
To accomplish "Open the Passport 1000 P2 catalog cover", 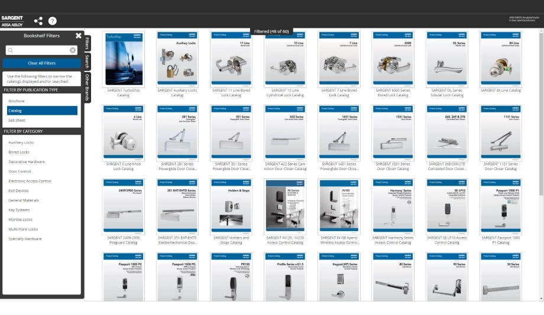I will tap(123, 277).
